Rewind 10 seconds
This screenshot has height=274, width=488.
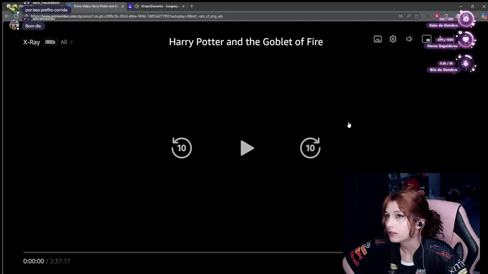[181, 148]
